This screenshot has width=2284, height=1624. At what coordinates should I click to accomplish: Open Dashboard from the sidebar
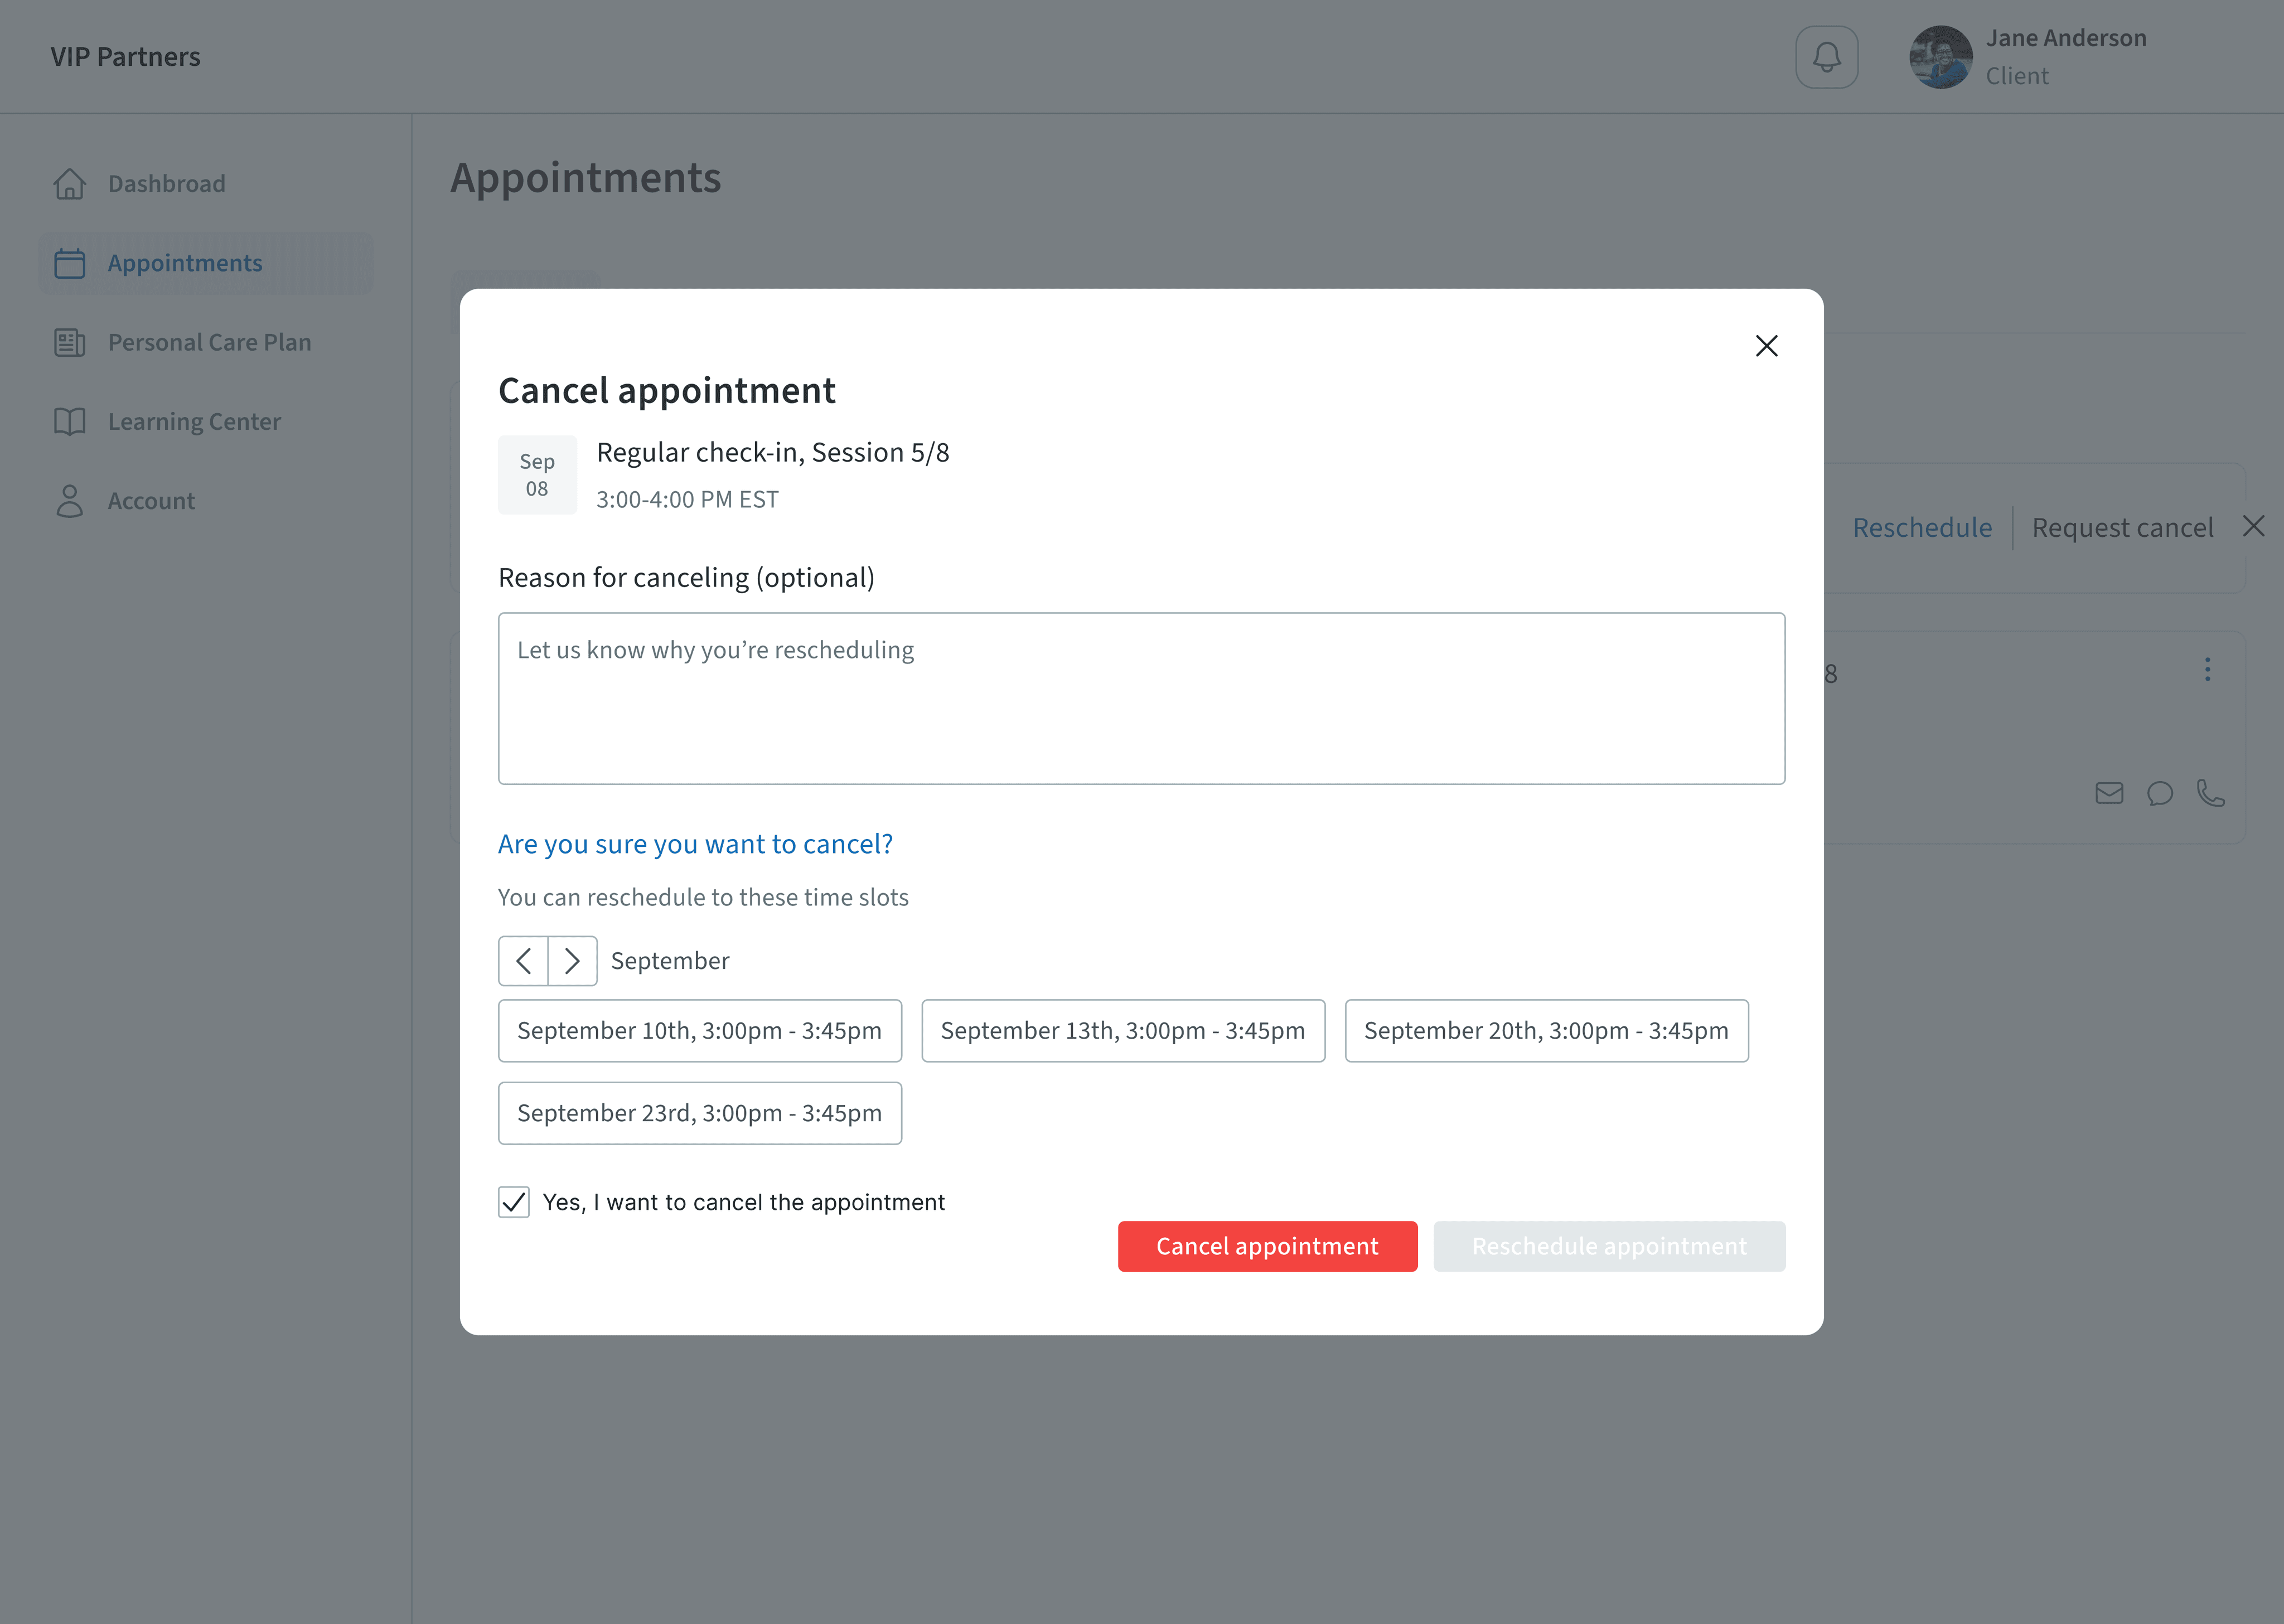166,184
